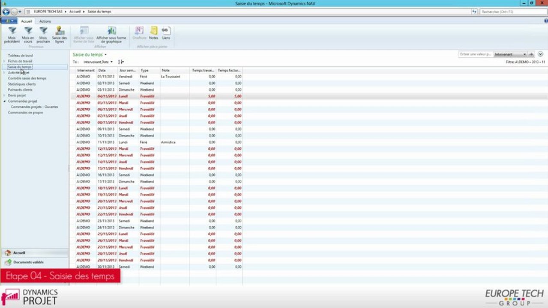Sort by the Intervenant column header
Image resolution: width=548 pixels, height=308 pixels.
click(86, 70)
